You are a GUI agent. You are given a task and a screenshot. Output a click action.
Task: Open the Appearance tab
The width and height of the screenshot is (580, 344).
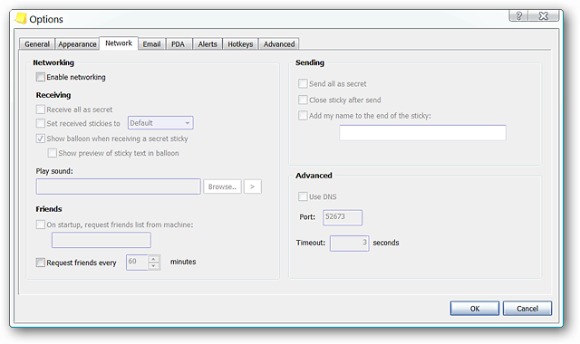[77, 44]
